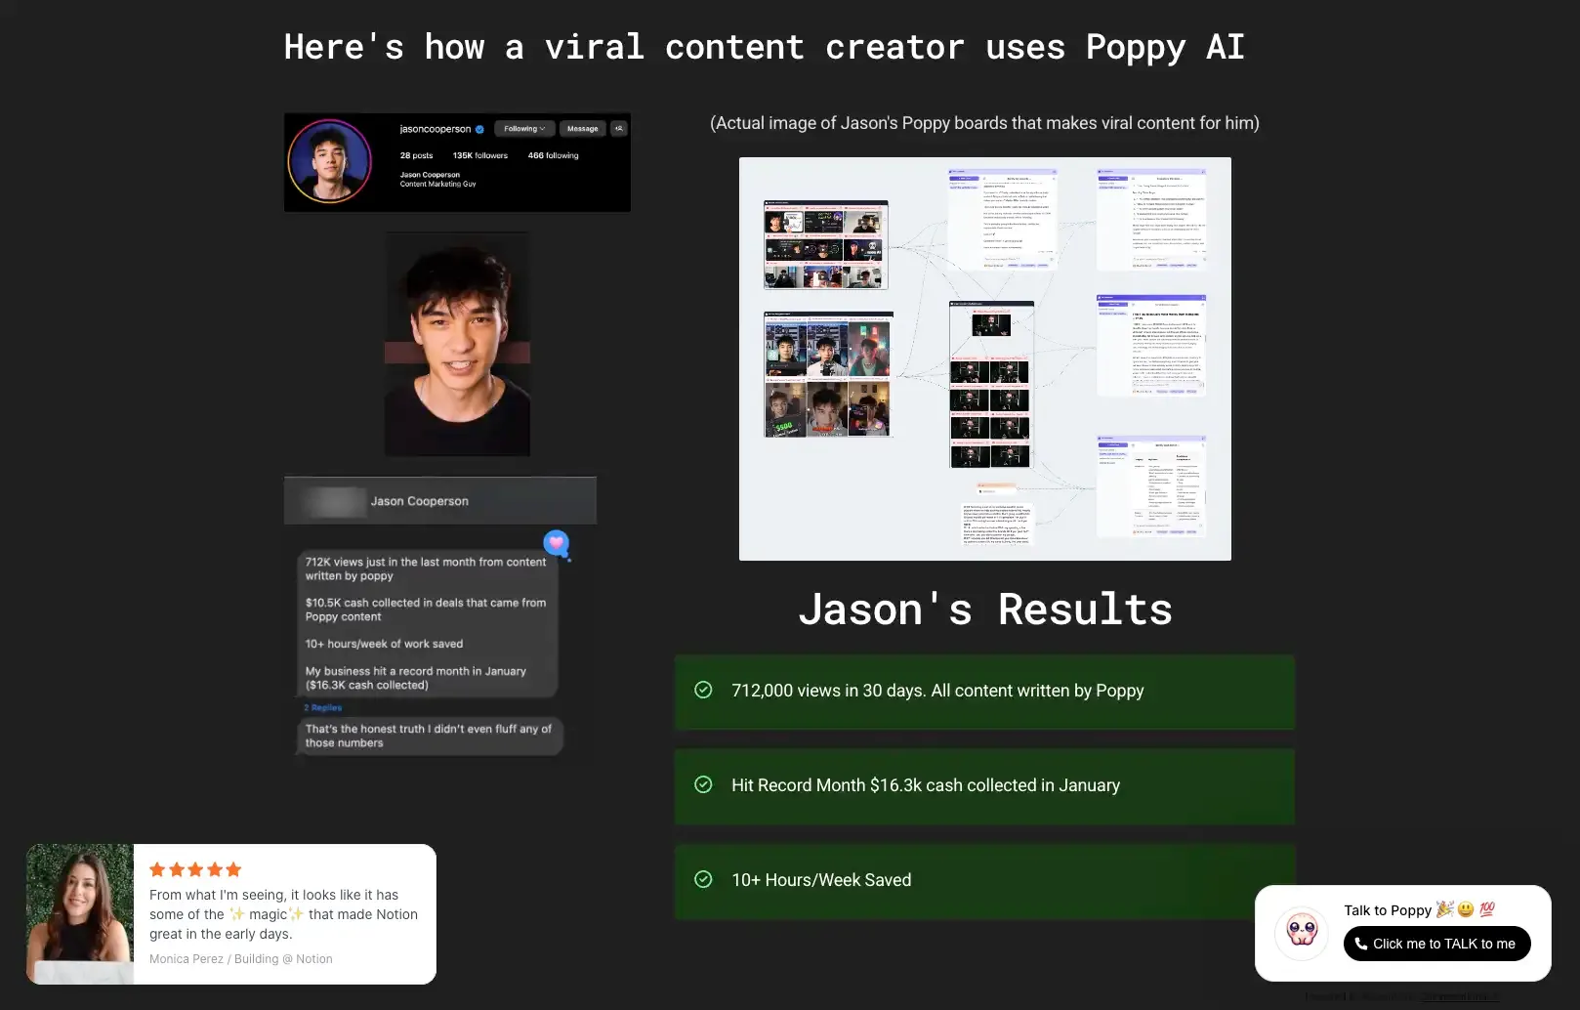The width and height of the screenshot is (1580, 1010).
Task: Click the add-person icon next to Message
Action: pyautogui.click(x=619, y=128)
